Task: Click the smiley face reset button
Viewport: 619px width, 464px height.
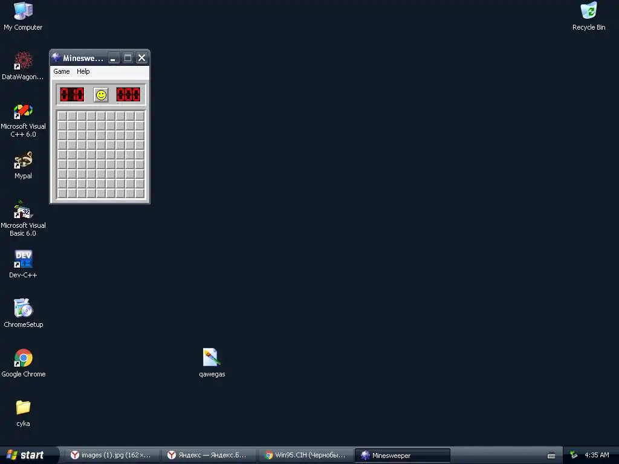Action: point(101,95)
